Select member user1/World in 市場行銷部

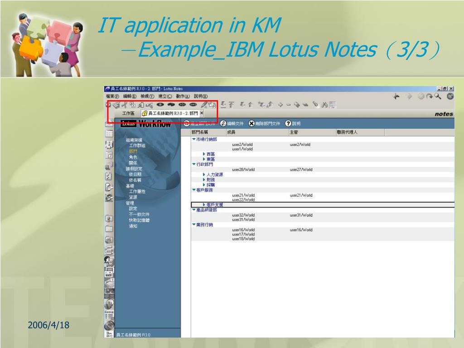[242, 149]
